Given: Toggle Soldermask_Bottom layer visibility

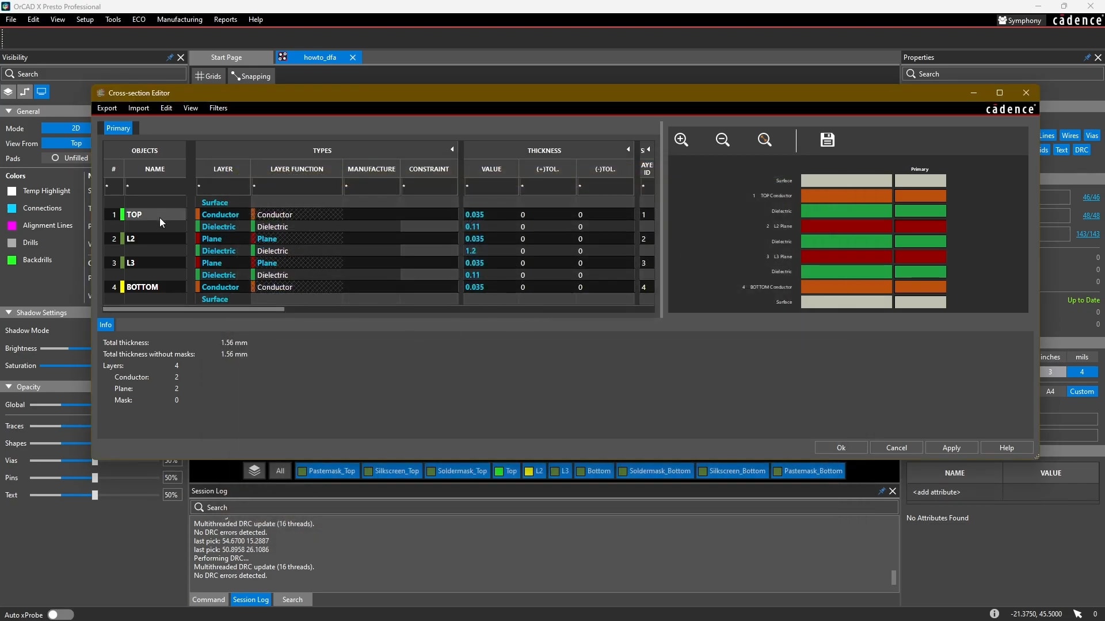Looking at the screenshot, I should [x=654, y=471].
